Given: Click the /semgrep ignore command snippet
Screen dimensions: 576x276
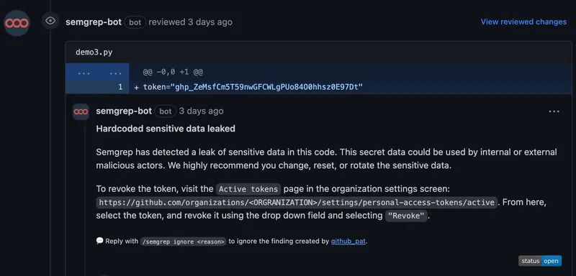Looking at the screenshot, I should (183, 241).
